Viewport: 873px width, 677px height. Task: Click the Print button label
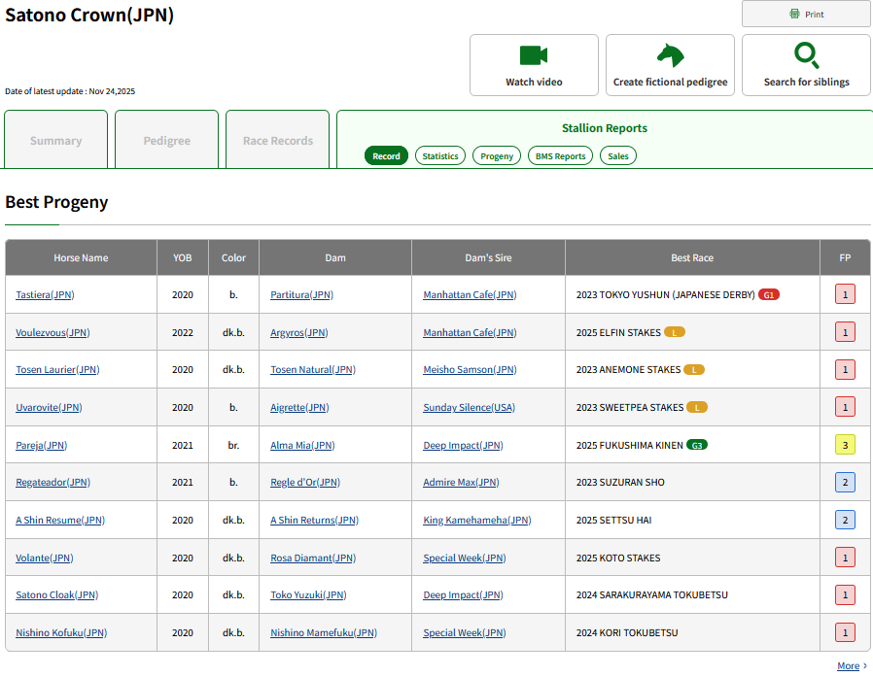(814, 15)
